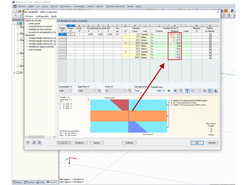Click the Eixo local z direction arrow

[x=211, y=130]
